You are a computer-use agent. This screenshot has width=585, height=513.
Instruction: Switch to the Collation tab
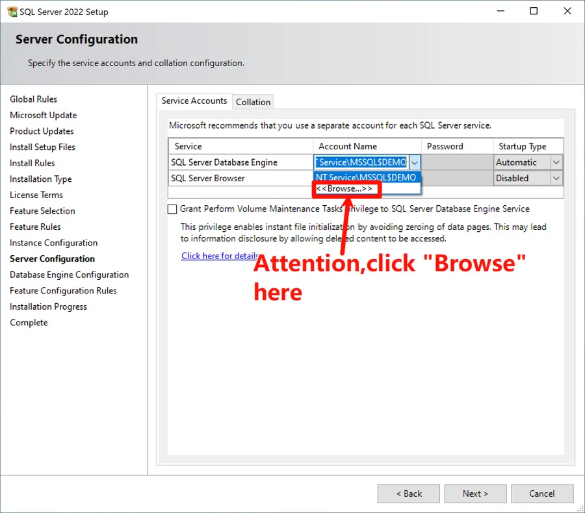pyautogui.click(x=253, y=102)
